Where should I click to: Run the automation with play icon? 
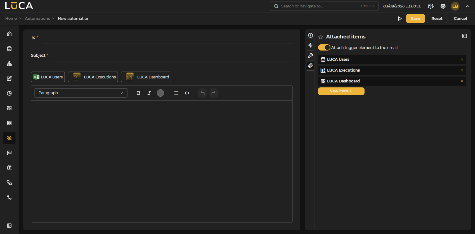(400, 19)
